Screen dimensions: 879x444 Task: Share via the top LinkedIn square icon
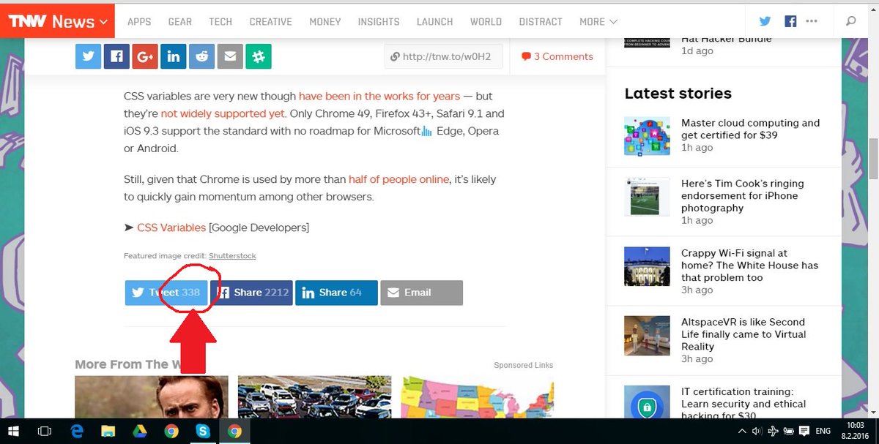point(174,56)
